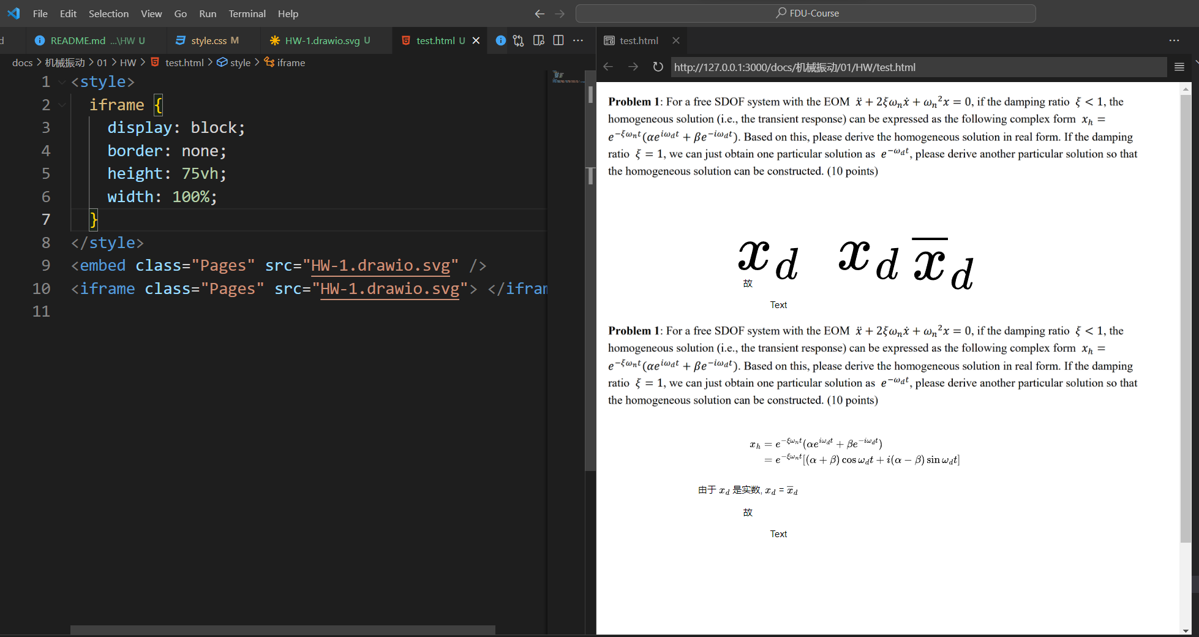Open the browser hamburger menu icon

coord(1179,67)
